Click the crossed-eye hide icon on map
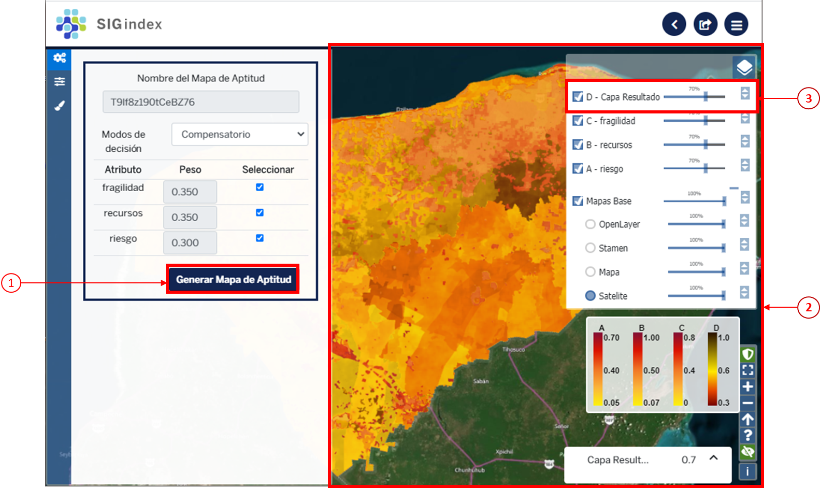 click(747, 452)
